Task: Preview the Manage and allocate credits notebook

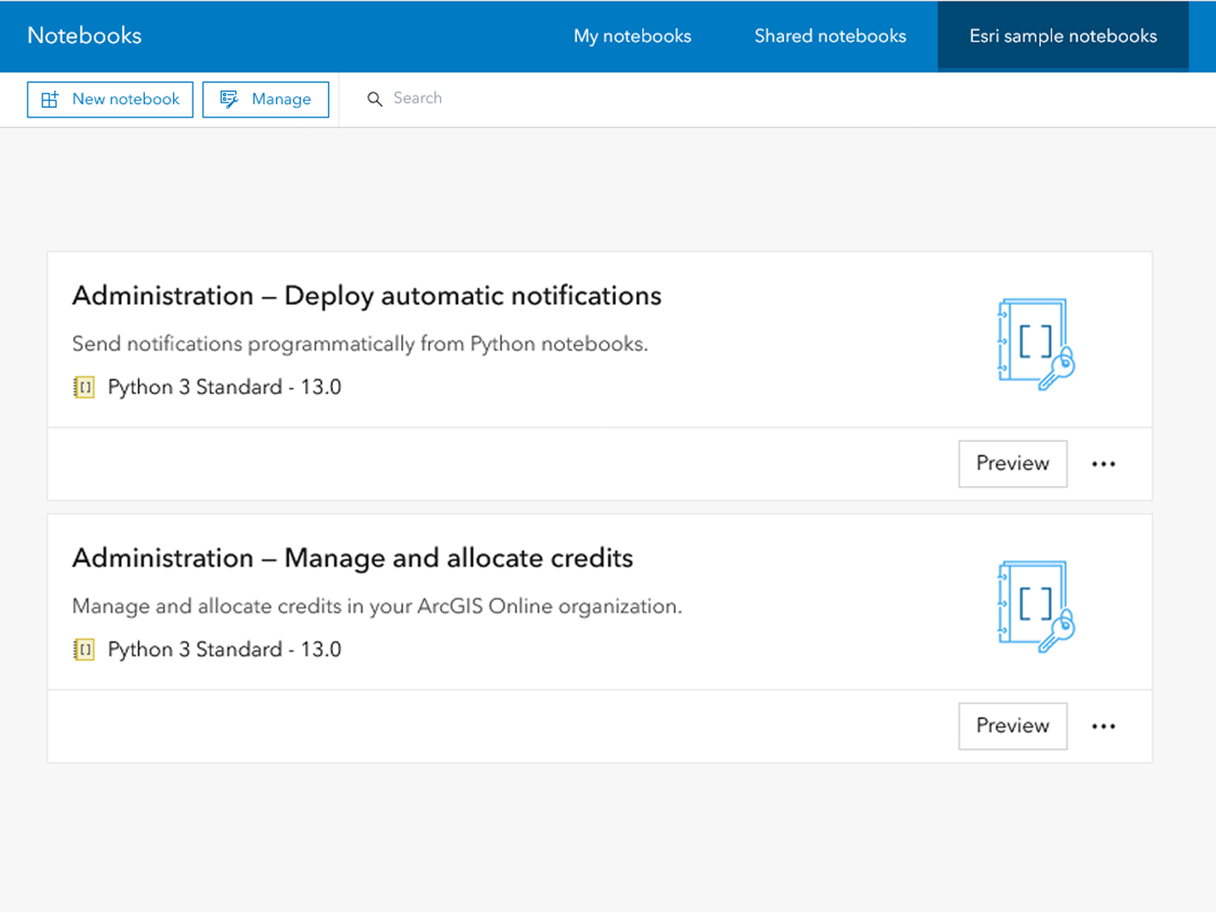Action: click(1013, 726)
